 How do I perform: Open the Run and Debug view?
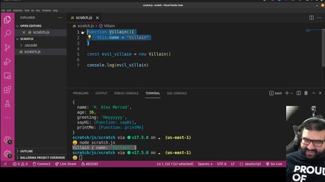tap(8, 62)
